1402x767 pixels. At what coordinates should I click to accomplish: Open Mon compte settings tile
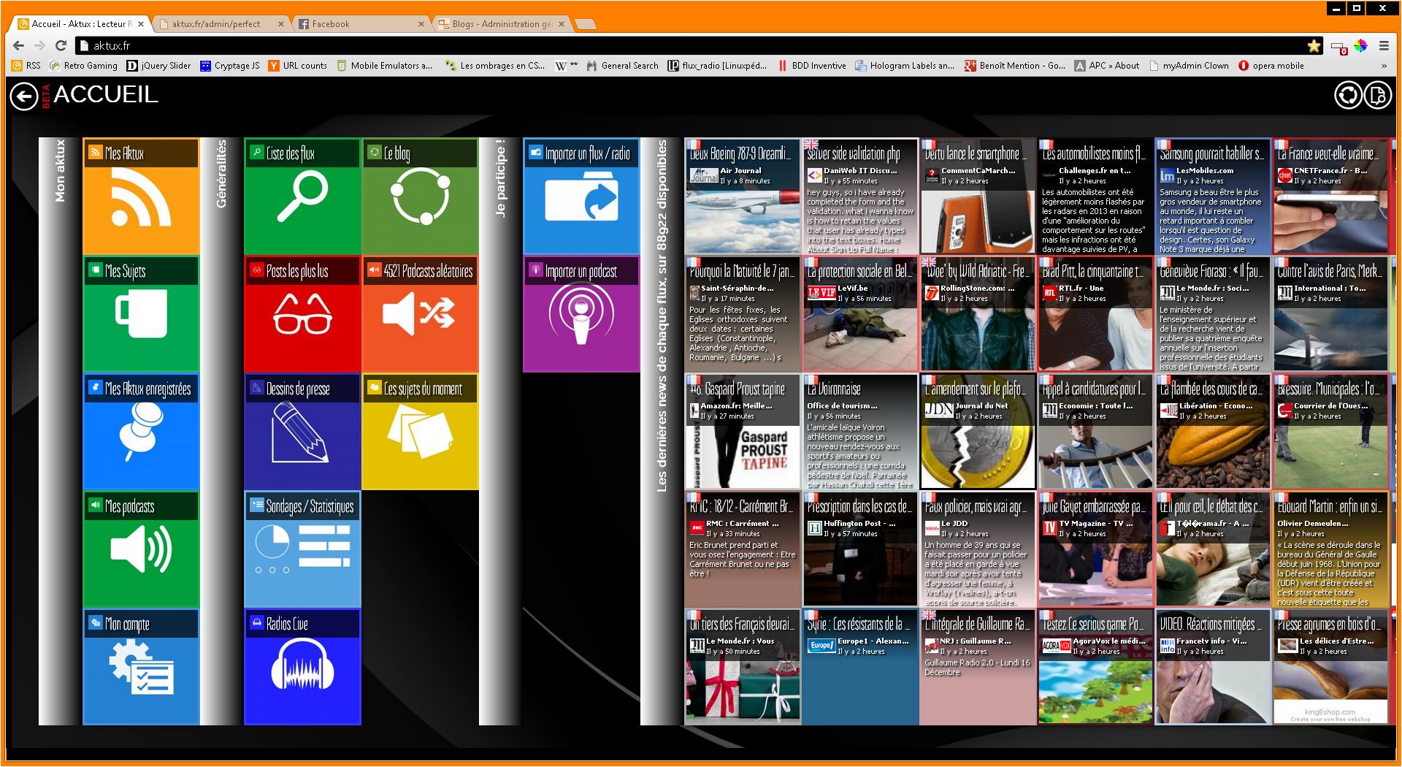tap(141, 666)
